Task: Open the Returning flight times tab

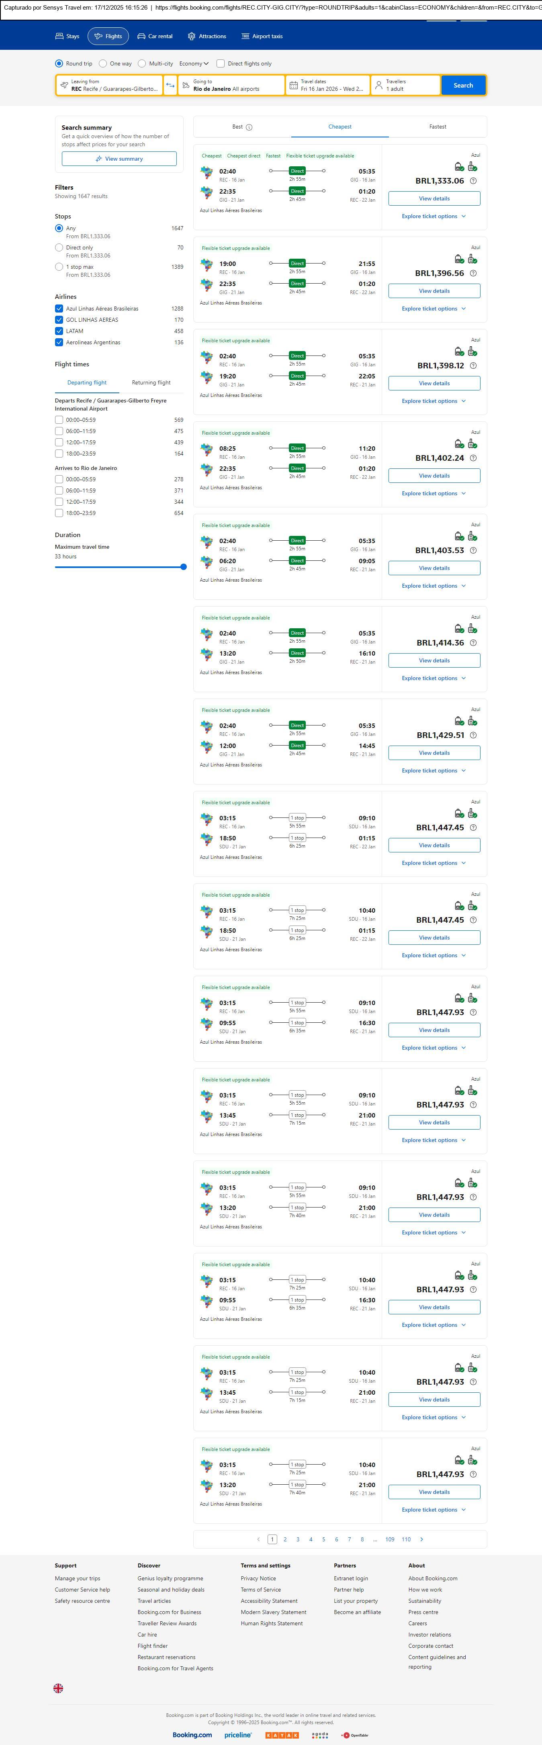Action: [x=151, y=383]
